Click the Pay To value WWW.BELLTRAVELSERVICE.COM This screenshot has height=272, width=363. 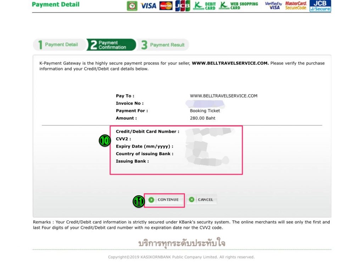pos(224,96)
